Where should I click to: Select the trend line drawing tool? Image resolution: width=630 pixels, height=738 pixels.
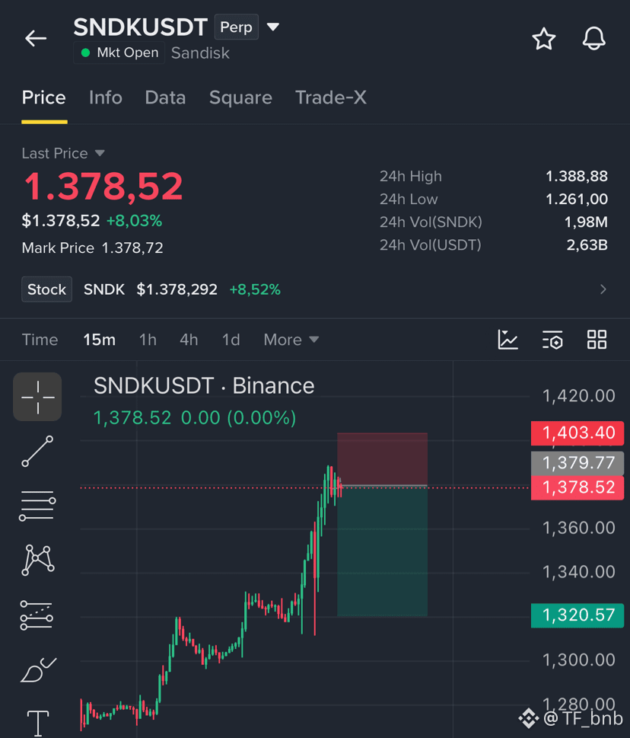(x=37, y=452)
